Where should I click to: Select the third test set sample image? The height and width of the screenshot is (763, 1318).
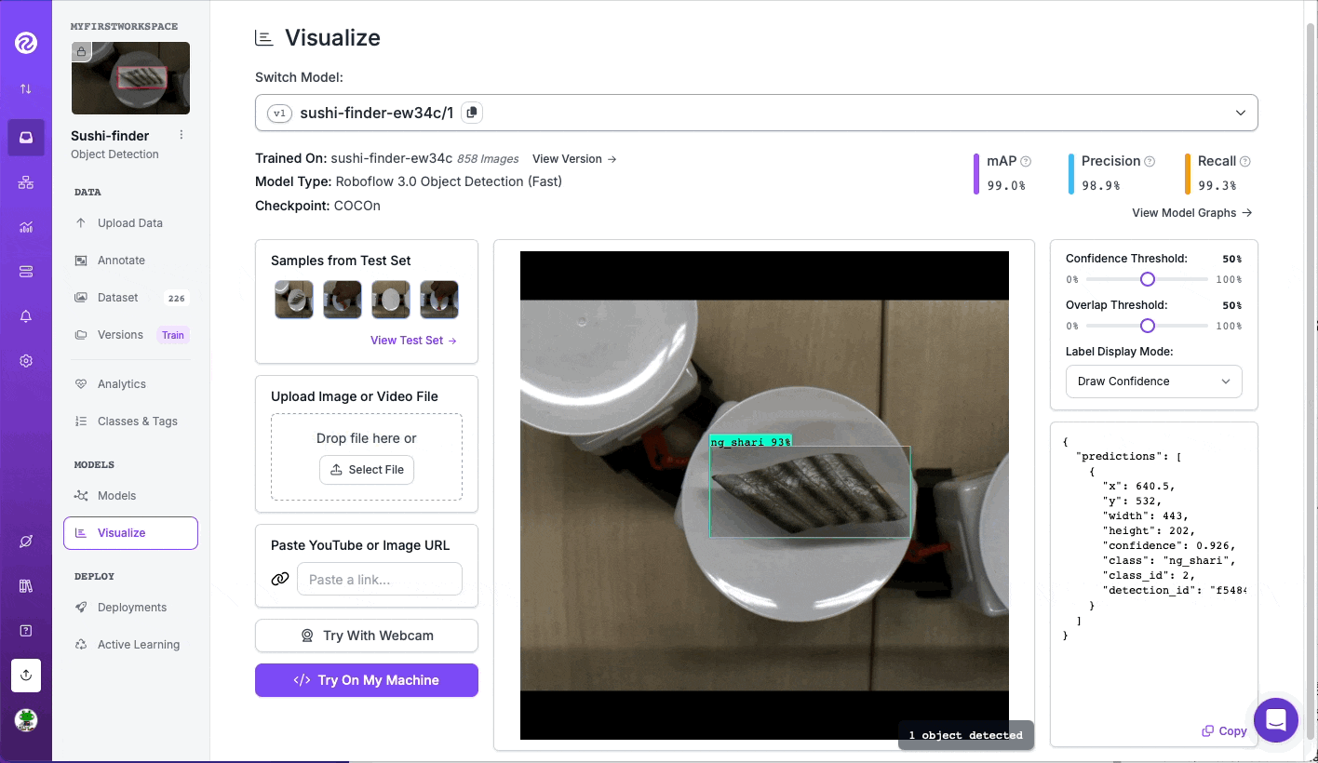(x=391, y=300)
